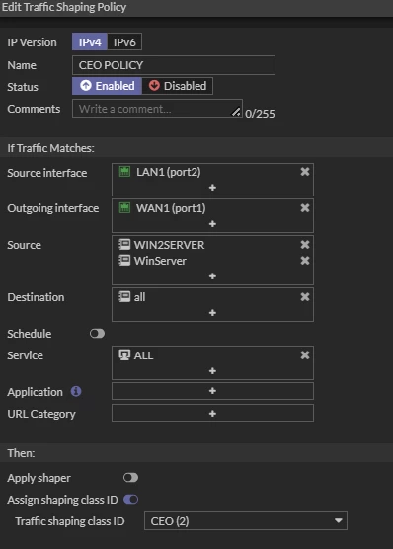The height and width of the screenshot is (549, 393).
Task: Add another Service entry
Action: click(x=212, y=371)
